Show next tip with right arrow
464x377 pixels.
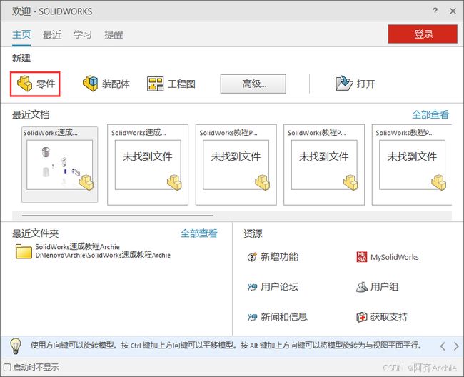456,346
